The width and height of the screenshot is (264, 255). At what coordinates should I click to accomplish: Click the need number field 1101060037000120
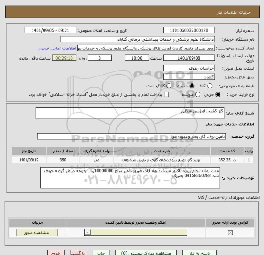189,31
